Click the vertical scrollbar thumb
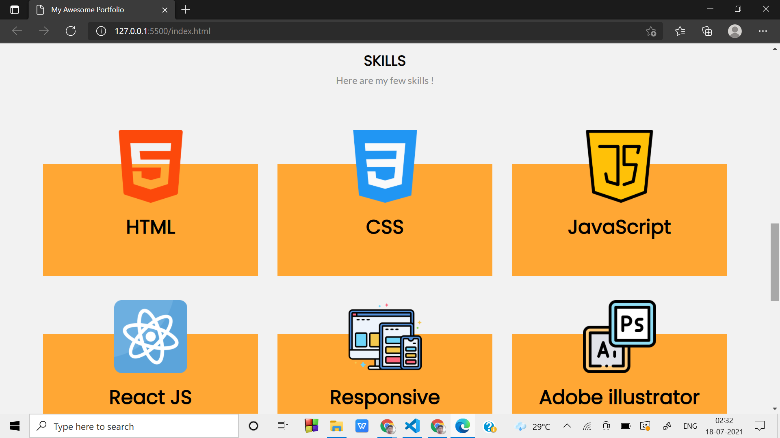Viewport: 780px width, 438px height. pyautogui.click(x=775, y=262)
